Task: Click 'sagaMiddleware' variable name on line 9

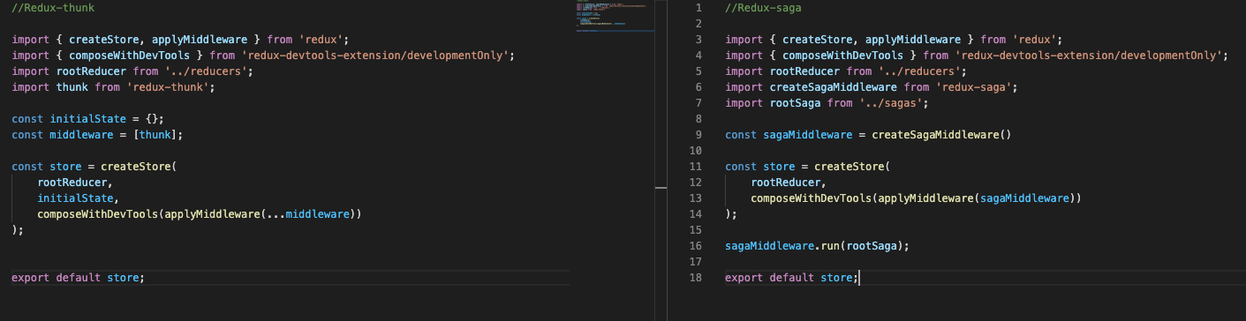Action: tap(808, 135)
